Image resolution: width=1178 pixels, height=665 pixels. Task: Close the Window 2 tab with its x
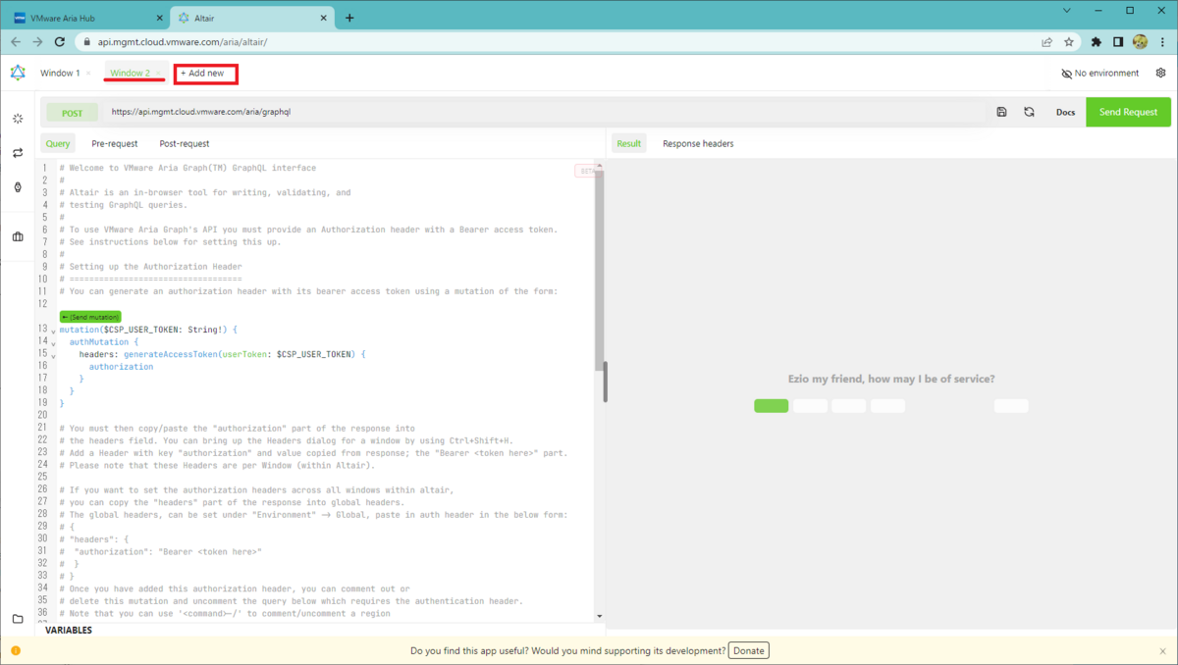point(158,74)
